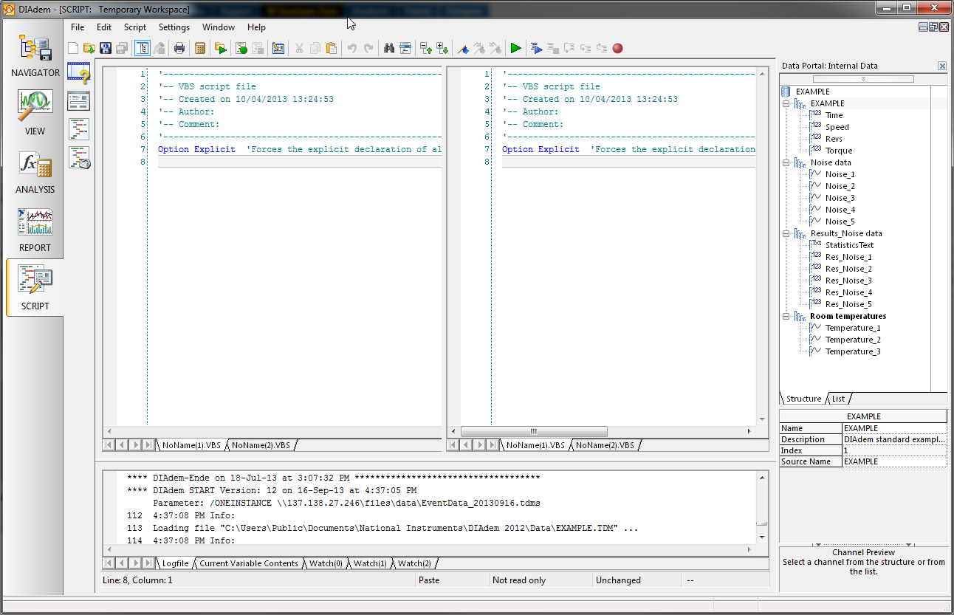The width and height of the screenshot is (954, 615).
Task: Print the script
Action: pyautogui.click(x=179, y=48)
